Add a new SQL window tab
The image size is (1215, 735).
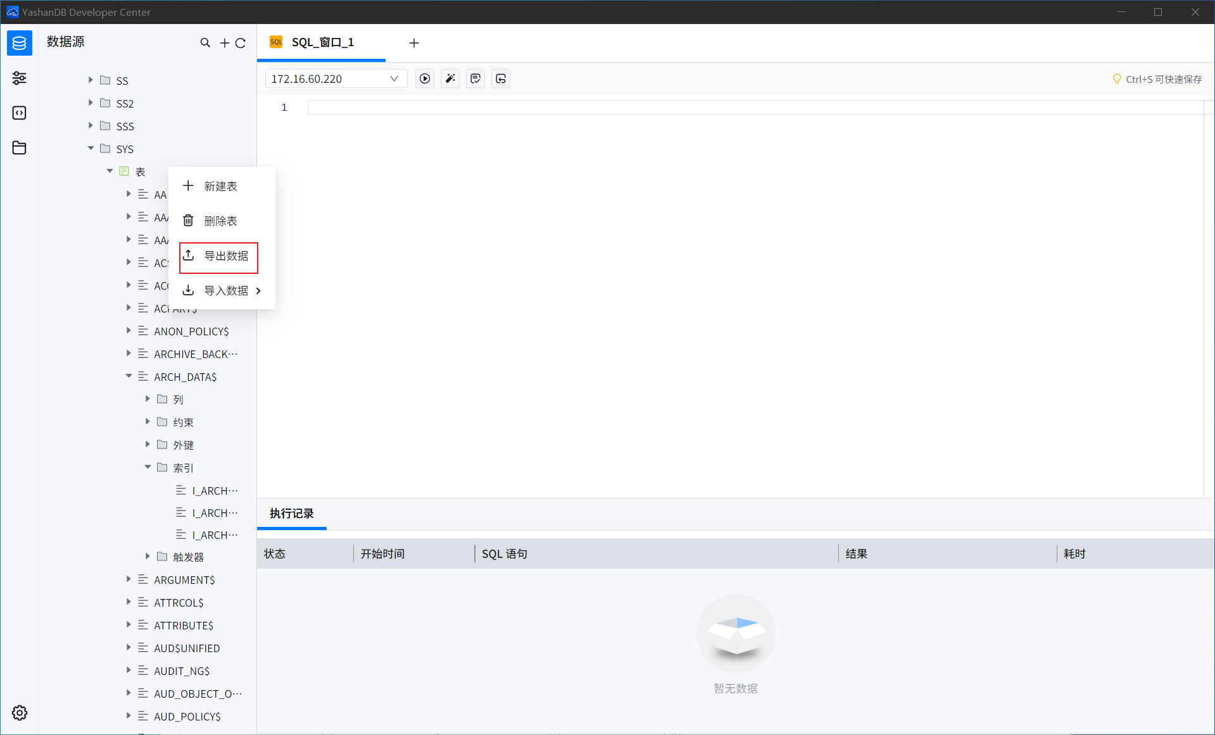click(414, 43)
